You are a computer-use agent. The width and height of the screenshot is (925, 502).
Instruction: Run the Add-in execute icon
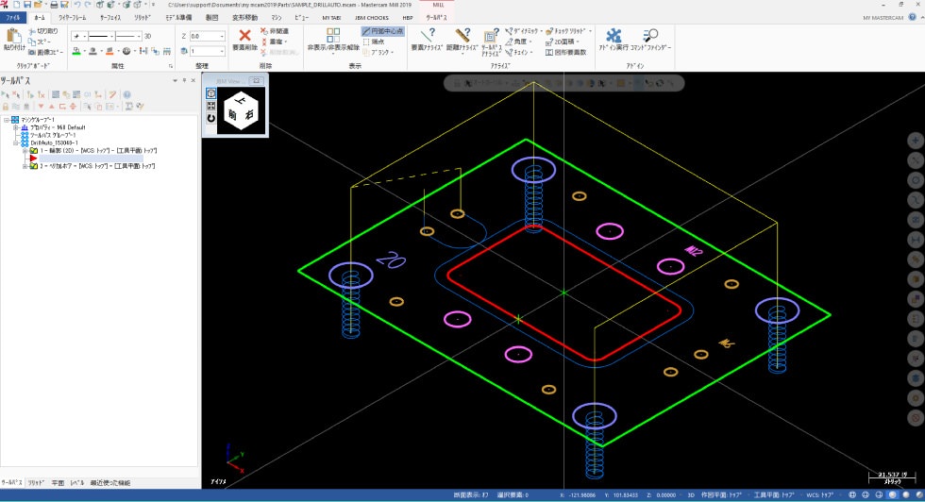(614, 38)
